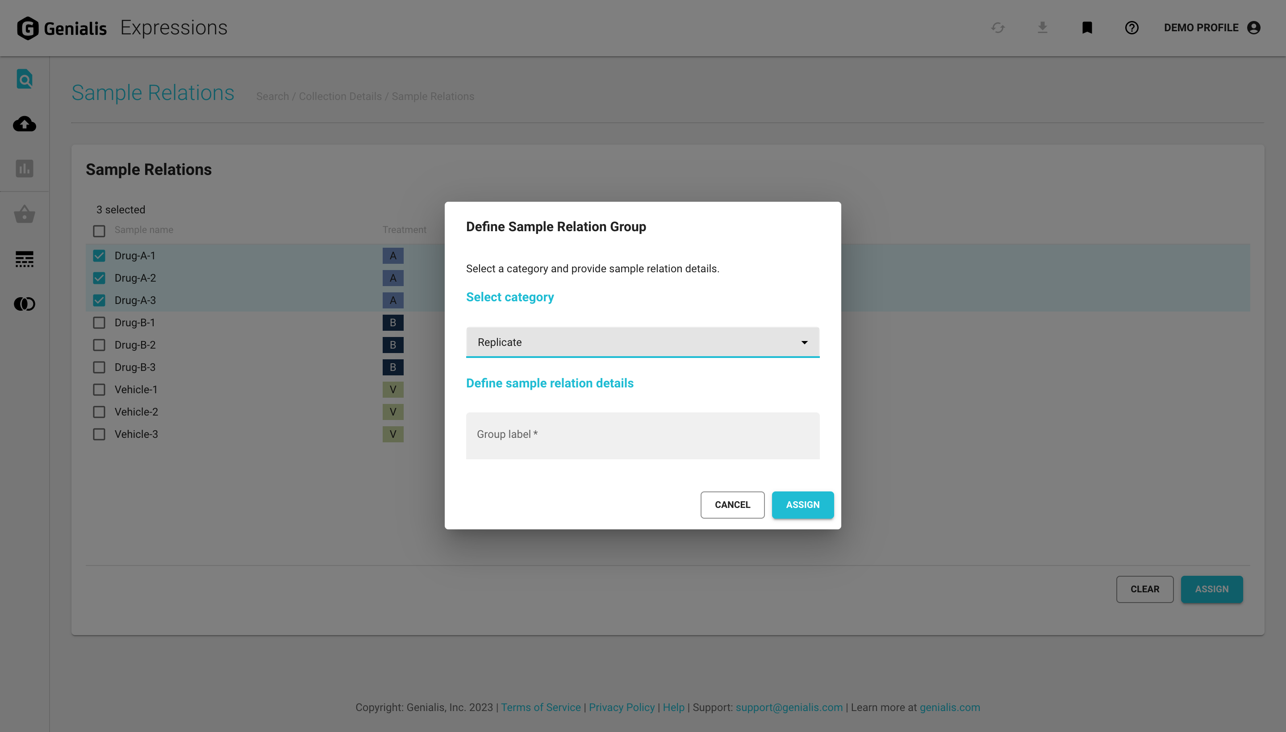Image resolution: width=1286 pixels, height=732 pixels.
Task: Open the bar chart sidebar icon
Action: pos(24,168)
